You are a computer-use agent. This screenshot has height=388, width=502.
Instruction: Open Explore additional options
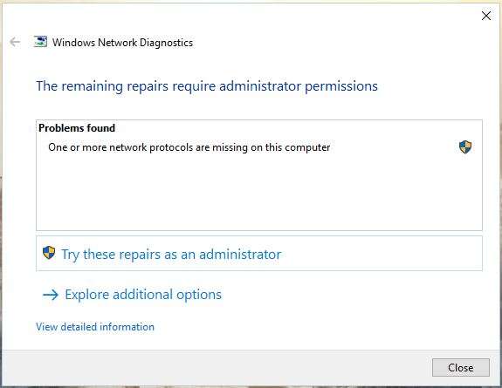coord(143,295)
